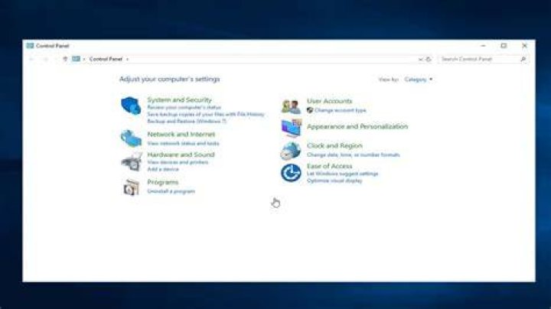Screen dimensions: 551x309
Task: Open Backup and Restore (Windows 7) link
Action: click(x=187, y=121)
